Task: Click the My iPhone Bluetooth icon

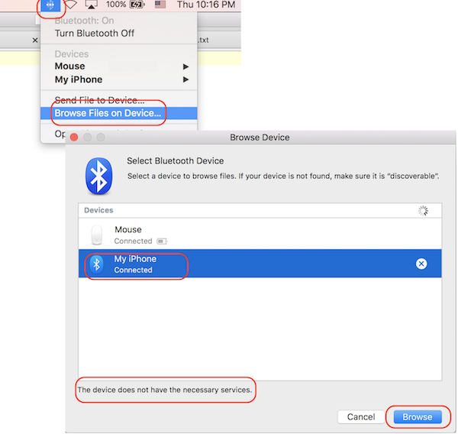Action: (97, 264)
